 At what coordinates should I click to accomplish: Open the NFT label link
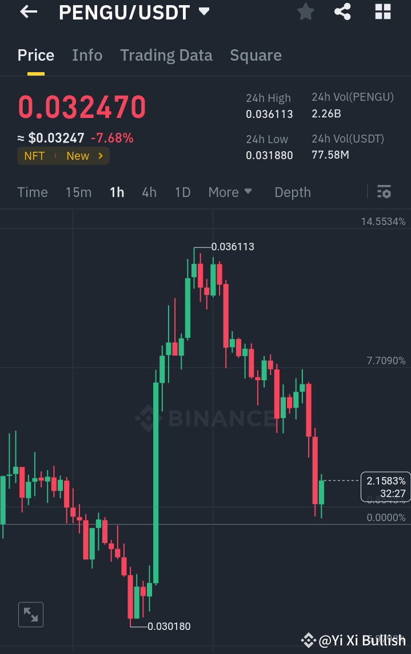(x=34, y=155)
